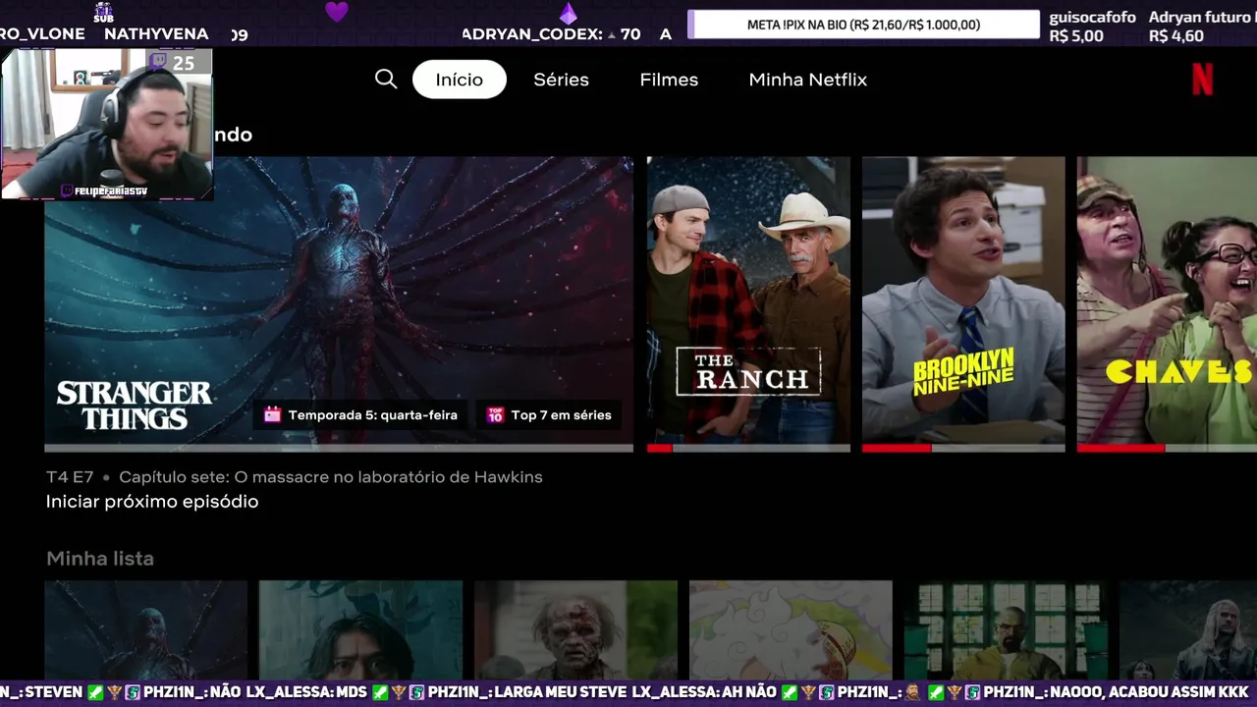Open the Filmes tab
This screenshot has width=1257, height=707.
coord(669,80)
